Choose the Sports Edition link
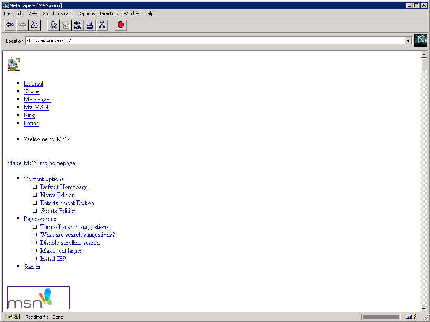Viewport: 430px width, 322px height. (58, 211)
